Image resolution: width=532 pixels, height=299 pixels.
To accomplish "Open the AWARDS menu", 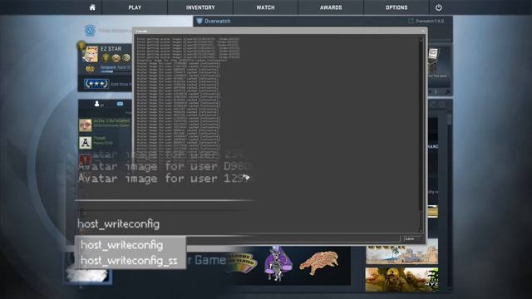I will point(331,7).
